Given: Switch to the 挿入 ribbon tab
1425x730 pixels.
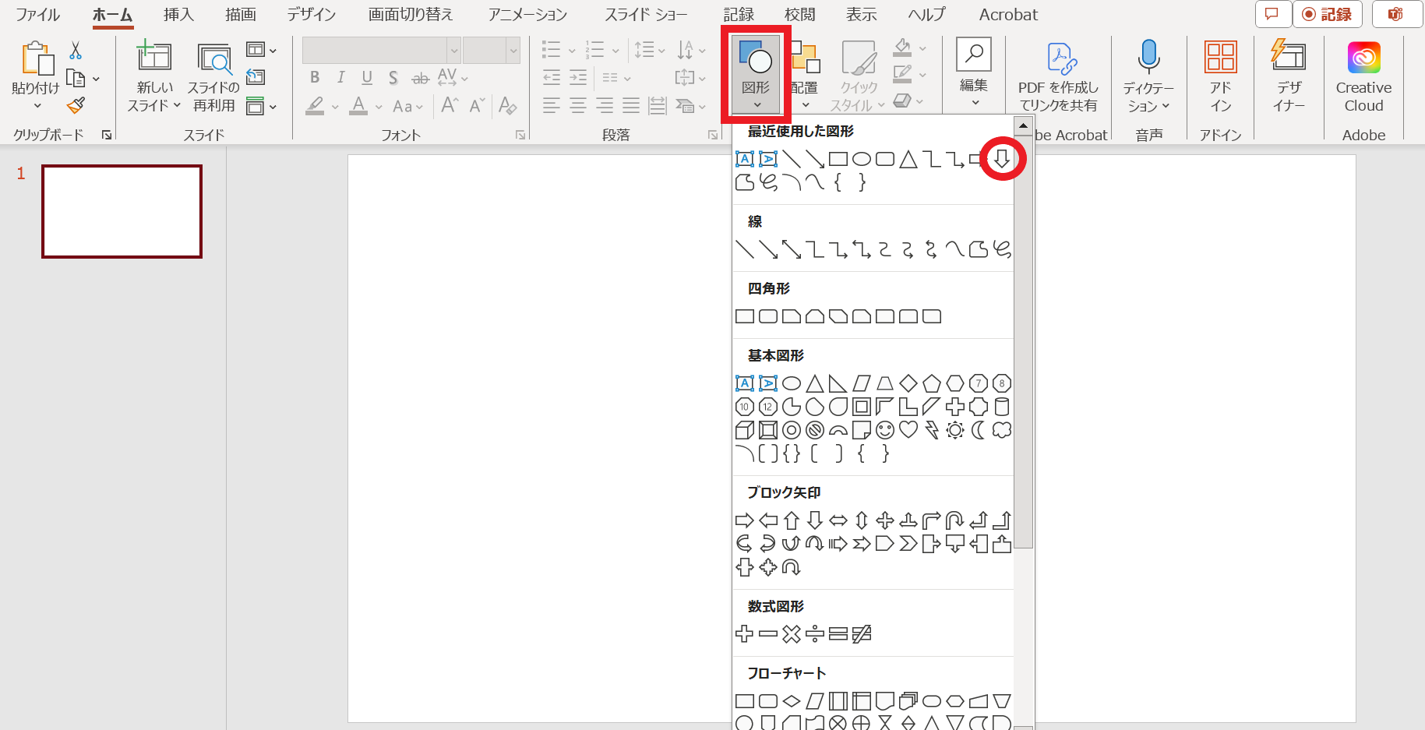Looking at the screenshot, I should [178, 14].
